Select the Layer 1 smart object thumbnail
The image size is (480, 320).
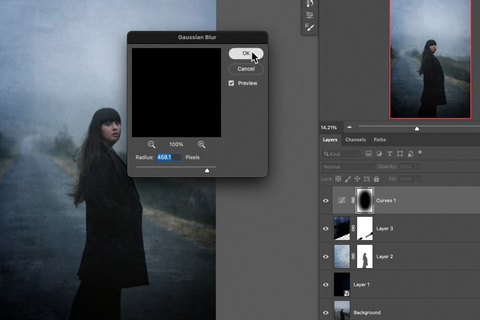coord(342,284)
